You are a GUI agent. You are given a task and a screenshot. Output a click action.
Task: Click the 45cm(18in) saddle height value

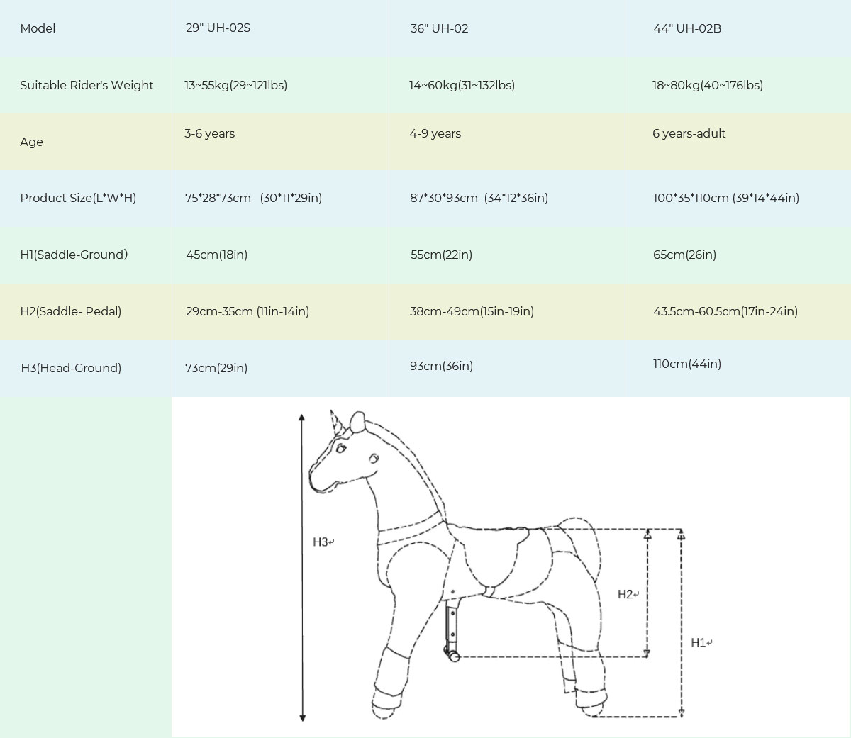(x=216, y=255)
